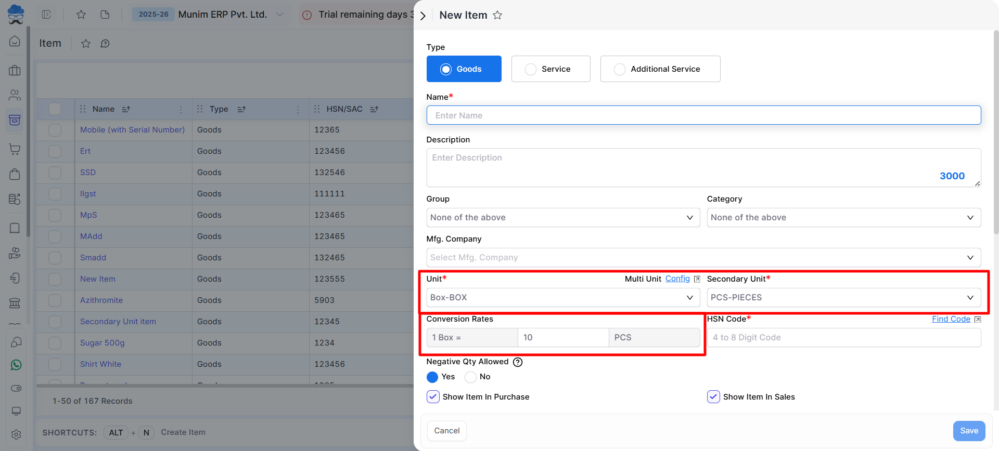Open the Secondary Unit dropdown
Viewport: 999px width, 451px height.
(843, 298)
